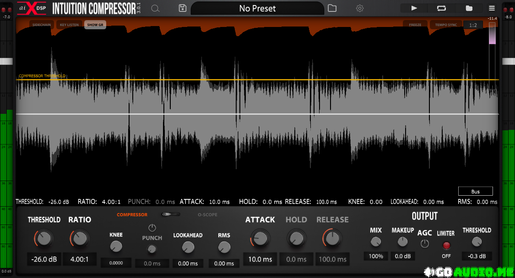
Task: Click the 100% mix value field
Action: (376, 256)
